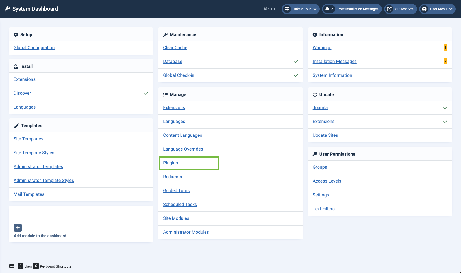461x273 pixels.
Task: Select Clear Cache under Maintenance
Action: pos(175,48)
